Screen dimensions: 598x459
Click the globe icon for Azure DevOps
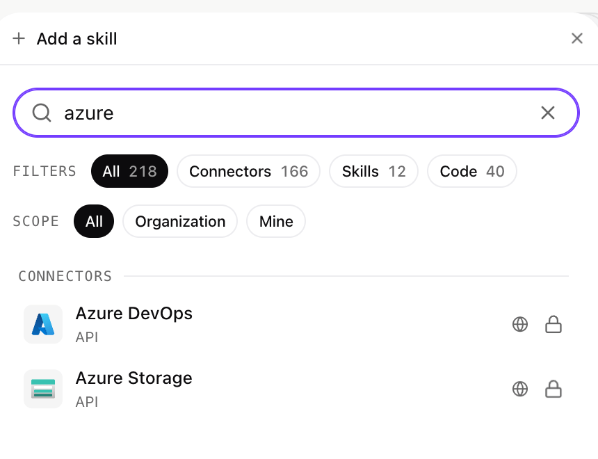point(520,324)
